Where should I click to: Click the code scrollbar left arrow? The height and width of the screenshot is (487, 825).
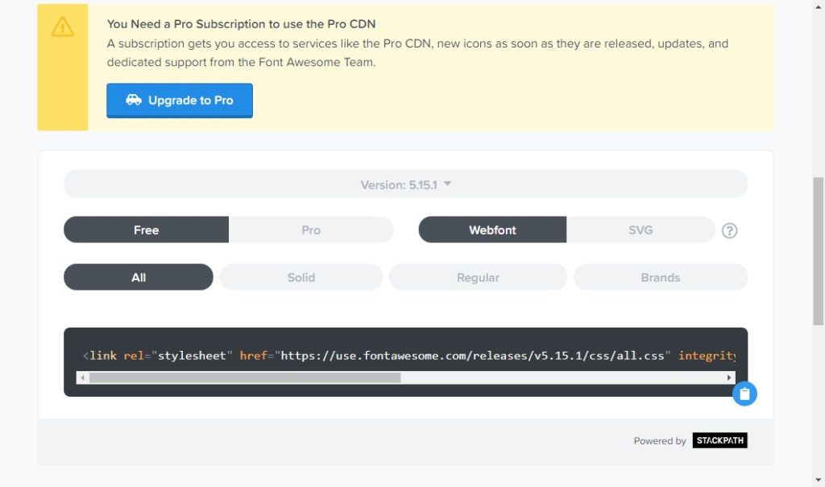[x=83, y=378]
